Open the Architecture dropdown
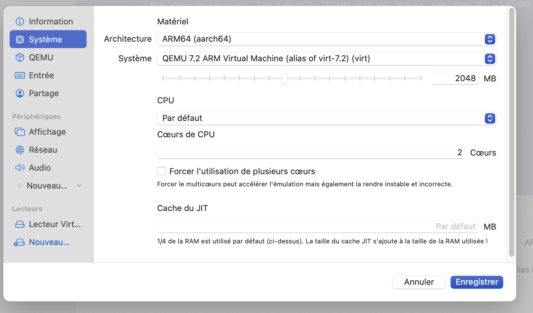 point(326,39)
